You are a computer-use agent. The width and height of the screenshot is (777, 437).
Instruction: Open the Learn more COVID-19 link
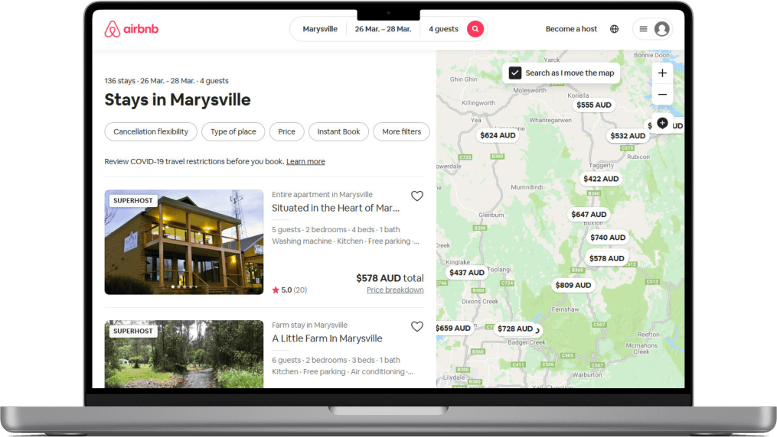[x=305, y=162]
